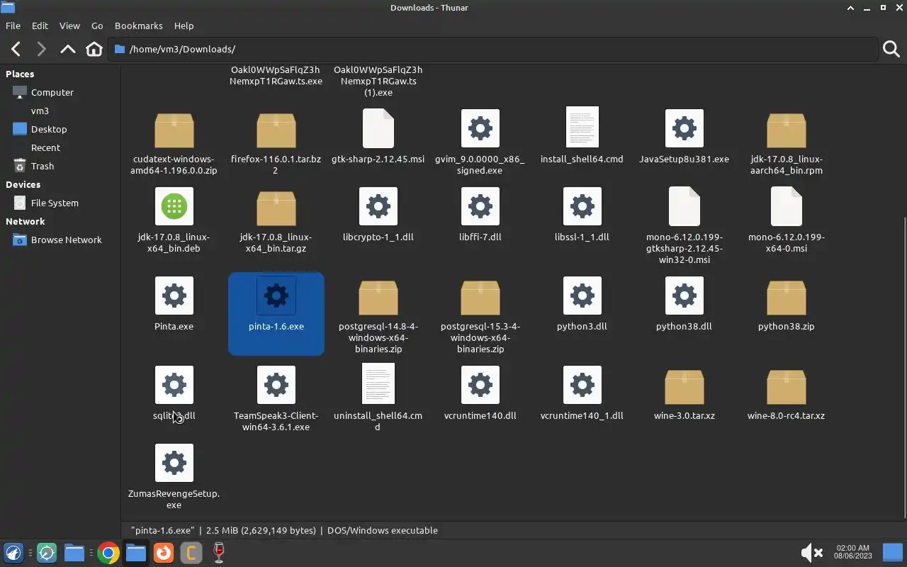Go back to the previous folder
907x567 pixels.
pyautogui.click(x=16, y=49)
